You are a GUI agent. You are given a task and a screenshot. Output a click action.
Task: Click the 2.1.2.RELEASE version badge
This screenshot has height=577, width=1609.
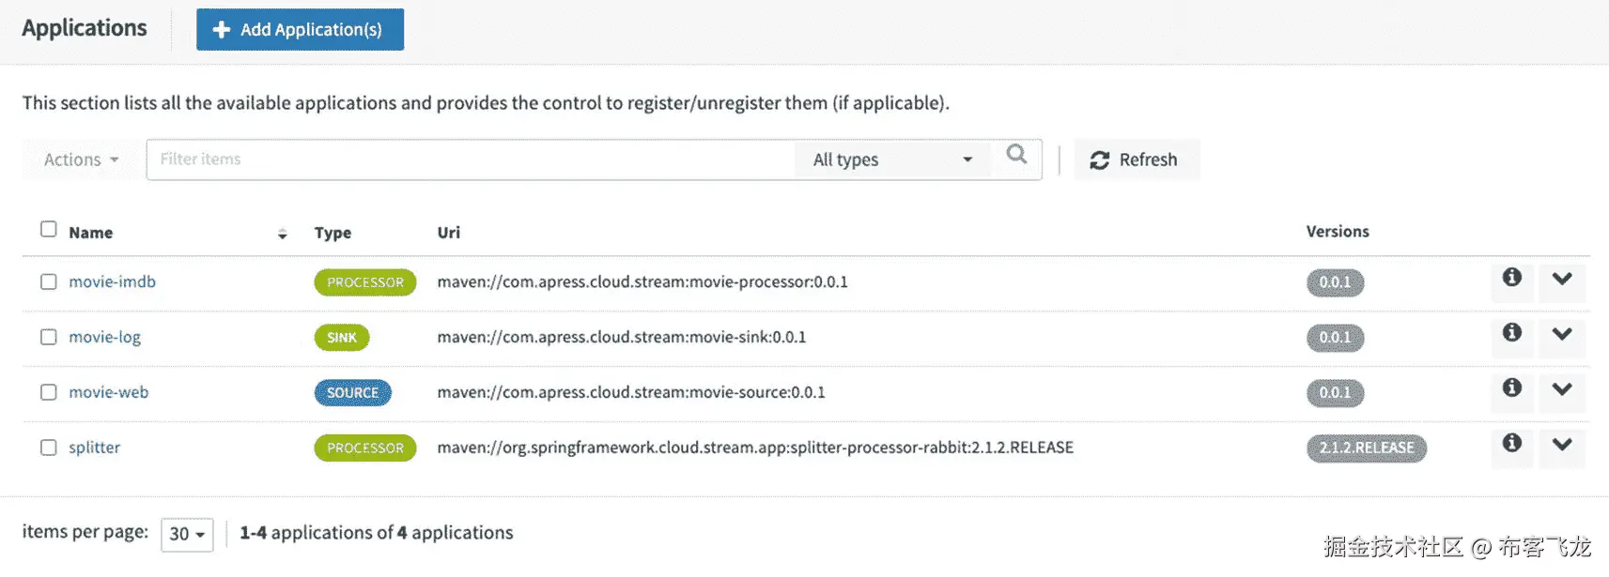tap(1366, 448)
